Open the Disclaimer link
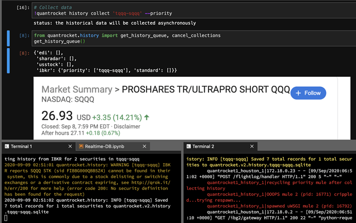 coord(127,126)
